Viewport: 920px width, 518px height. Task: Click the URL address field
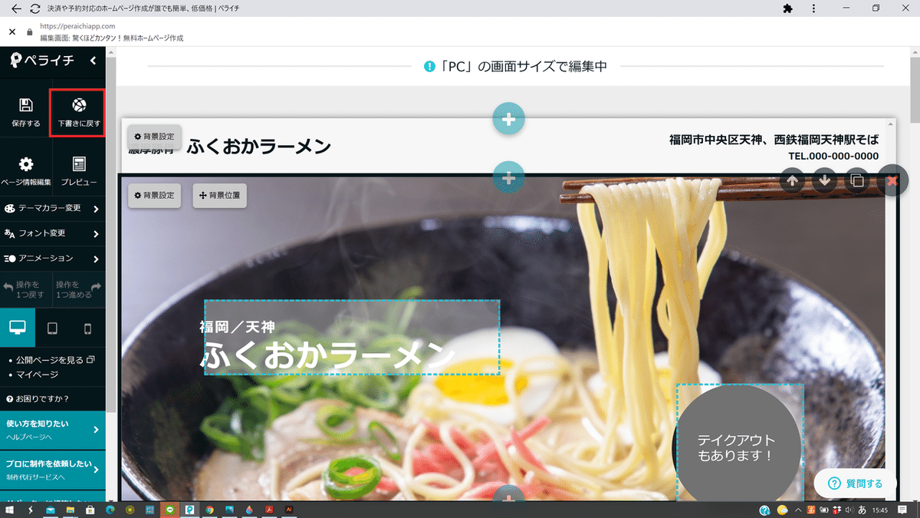point(77,25)
